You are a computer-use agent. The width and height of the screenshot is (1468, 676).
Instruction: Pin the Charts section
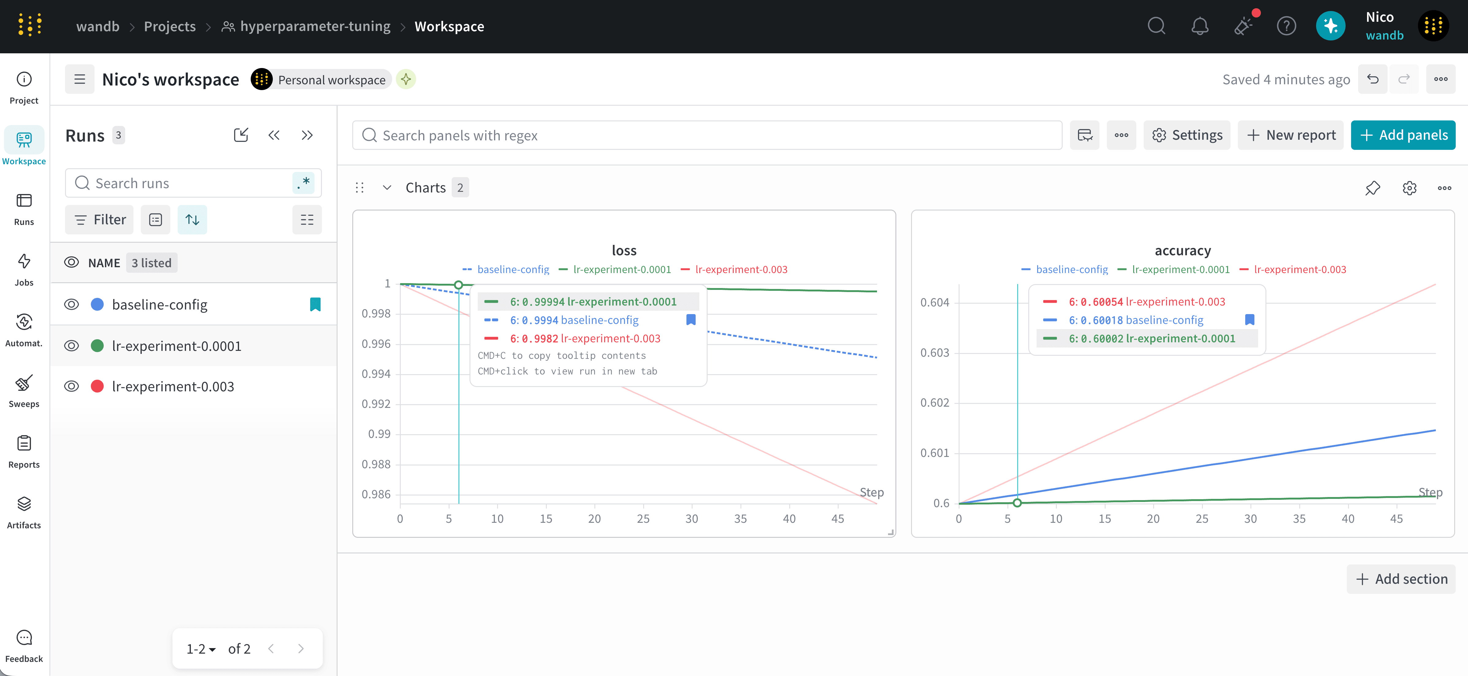[x=1373, y=188]
